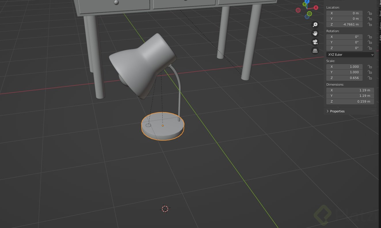Select the hand pan view icon
381x228 pixels.
(315, 33)
